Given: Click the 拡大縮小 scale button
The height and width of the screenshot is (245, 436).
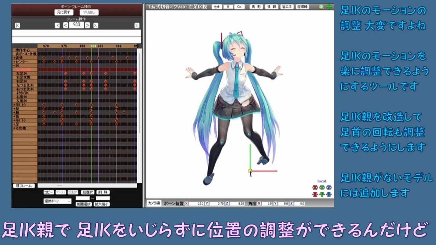Looking at the screenshot, I should click(x=102, y=204).
